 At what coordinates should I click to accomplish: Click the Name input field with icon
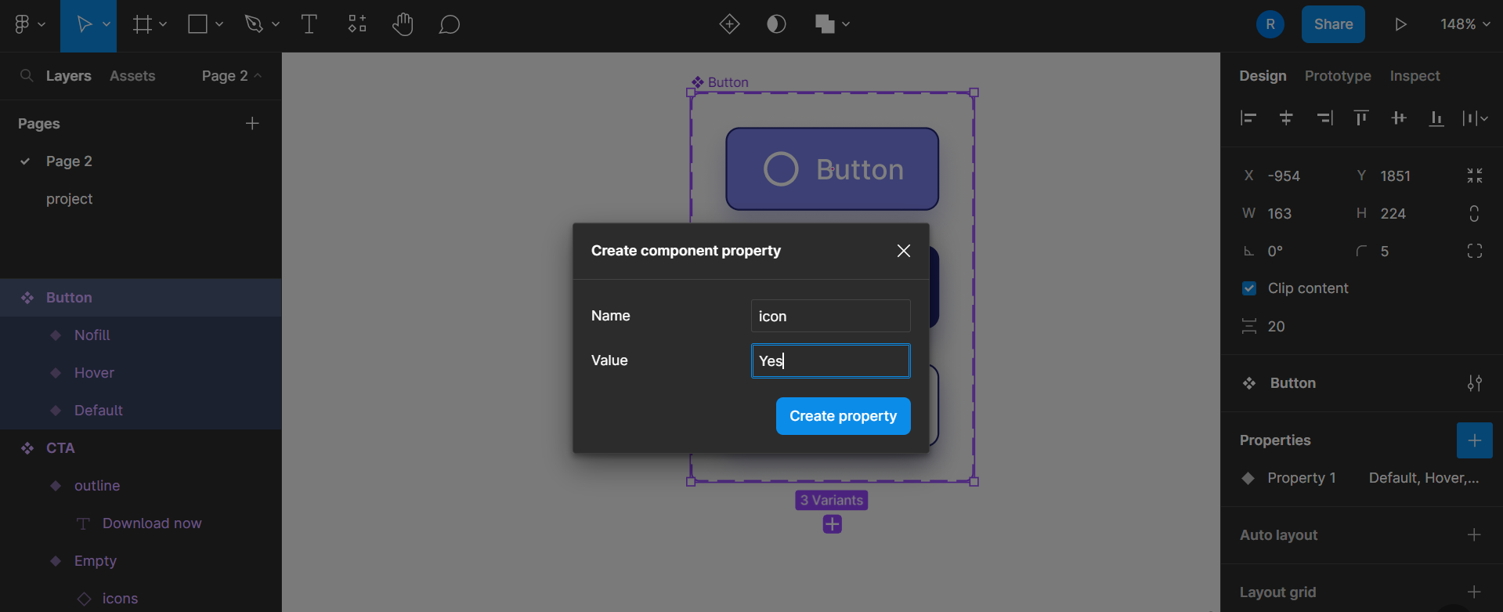[x=830, y=316]
